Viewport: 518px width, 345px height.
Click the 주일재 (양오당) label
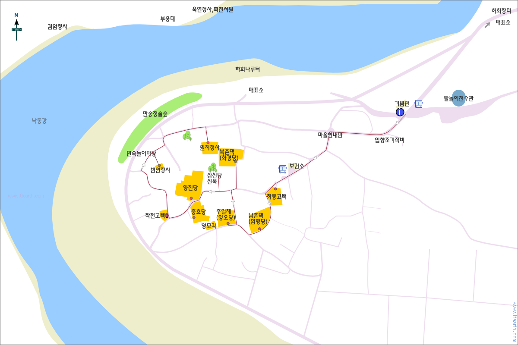(225, 214)
